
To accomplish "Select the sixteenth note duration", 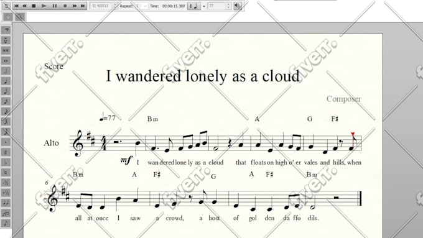I will [x=6, y=101].
